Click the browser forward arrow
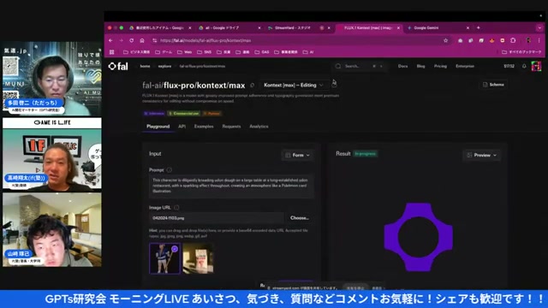The image size is (548, 308). tap(121, 40)
